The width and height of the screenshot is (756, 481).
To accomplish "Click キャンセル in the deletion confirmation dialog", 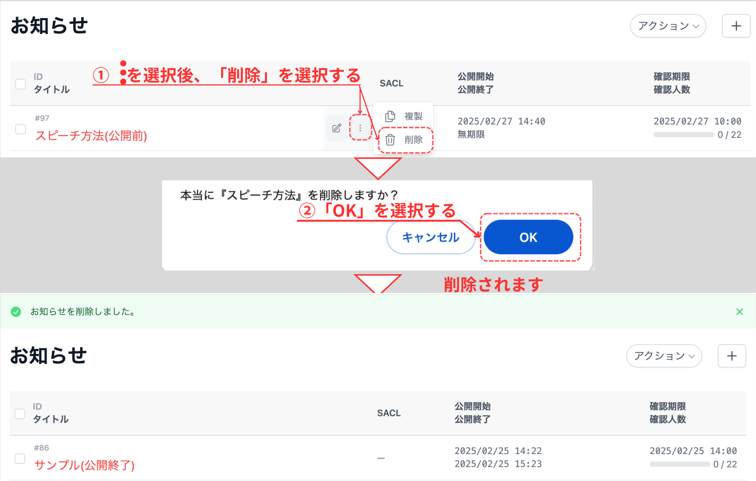I will pos(430,237).
